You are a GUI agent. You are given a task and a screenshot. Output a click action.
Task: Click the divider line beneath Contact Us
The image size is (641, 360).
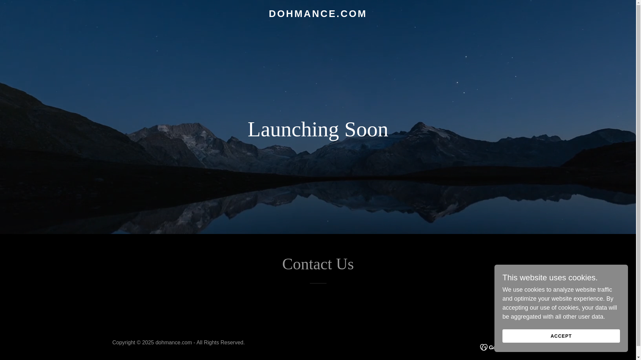pos(318,283)
